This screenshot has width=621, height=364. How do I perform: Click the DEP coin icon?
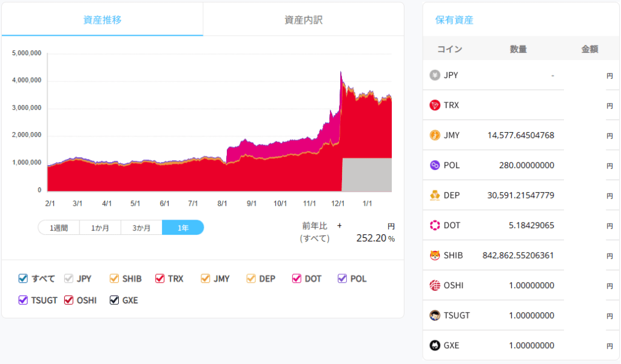(435, 195)
